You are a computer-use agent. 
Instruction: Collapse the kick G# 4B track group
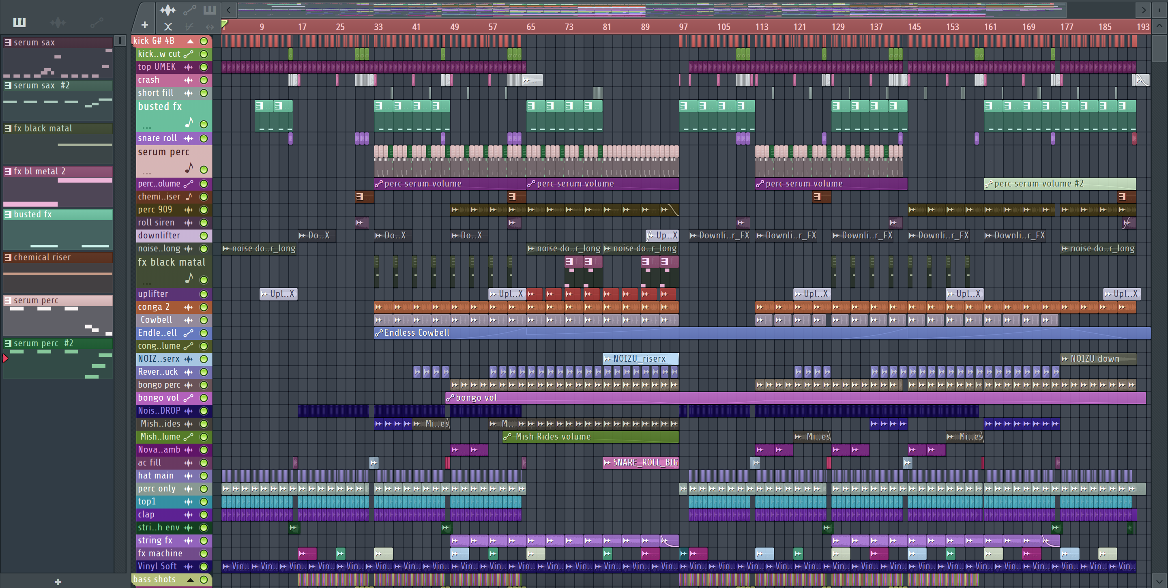point(191,41)
